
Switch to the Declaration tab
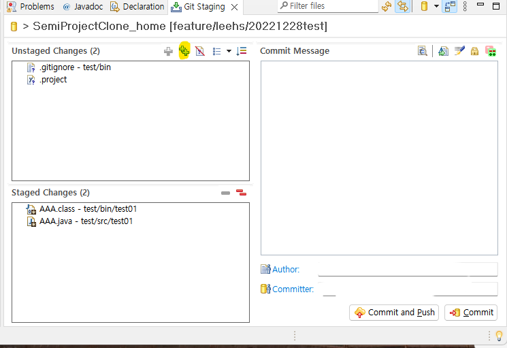(x=137, y=6)
